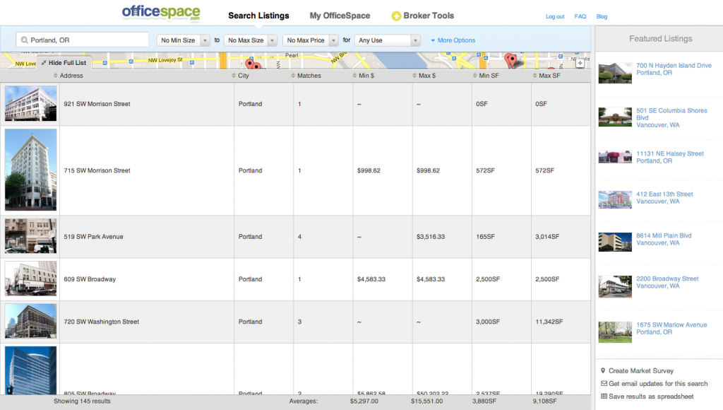Open the No Max Price dropdown
Screen dimensions: 723x410
[x=309, y=40]
